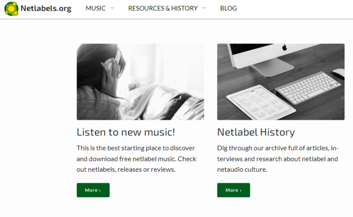This screenshot has width=353, height=217.
Task: Open the MUSIC menu item
Action: [96, 8]
